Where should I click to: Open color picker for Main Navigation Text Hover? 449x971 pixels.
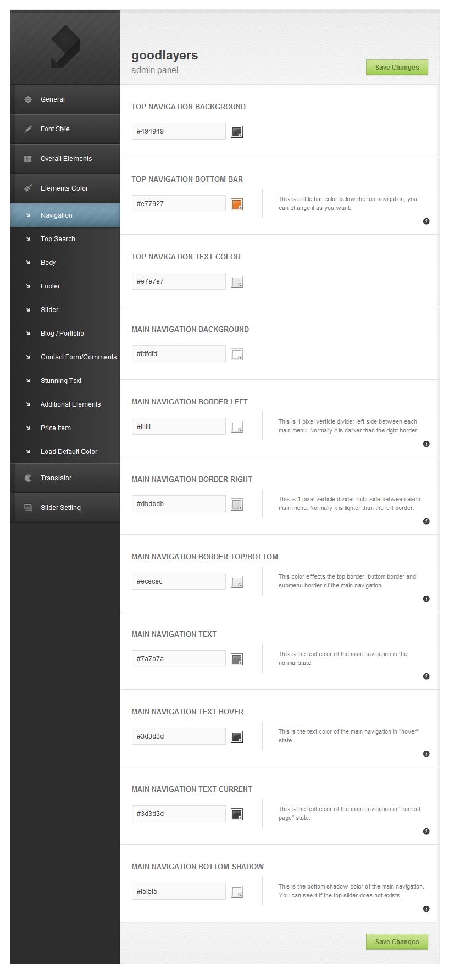coord(237,737)
